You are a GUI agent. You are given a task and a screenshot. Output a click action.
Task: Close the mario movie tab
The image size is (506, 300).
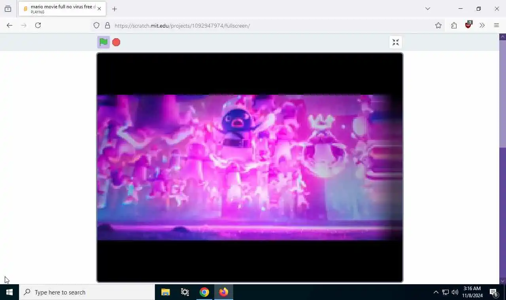(99, 9)
